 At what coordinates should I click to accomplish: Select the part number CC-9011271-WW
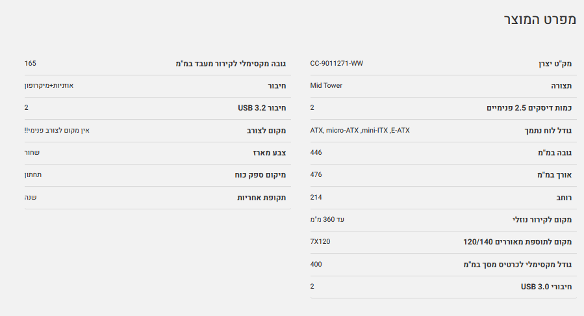[336, 64]
